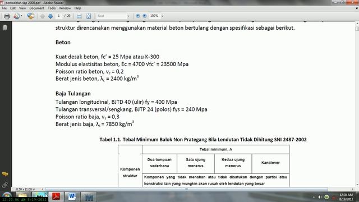
Task: Open the Edit menu
Action: 13,8
